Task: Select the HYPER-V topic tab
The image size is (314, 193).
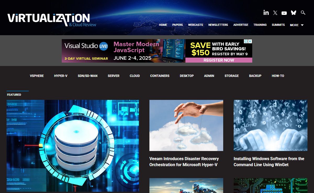Action: pyautogui.click(x=61, y=76)
